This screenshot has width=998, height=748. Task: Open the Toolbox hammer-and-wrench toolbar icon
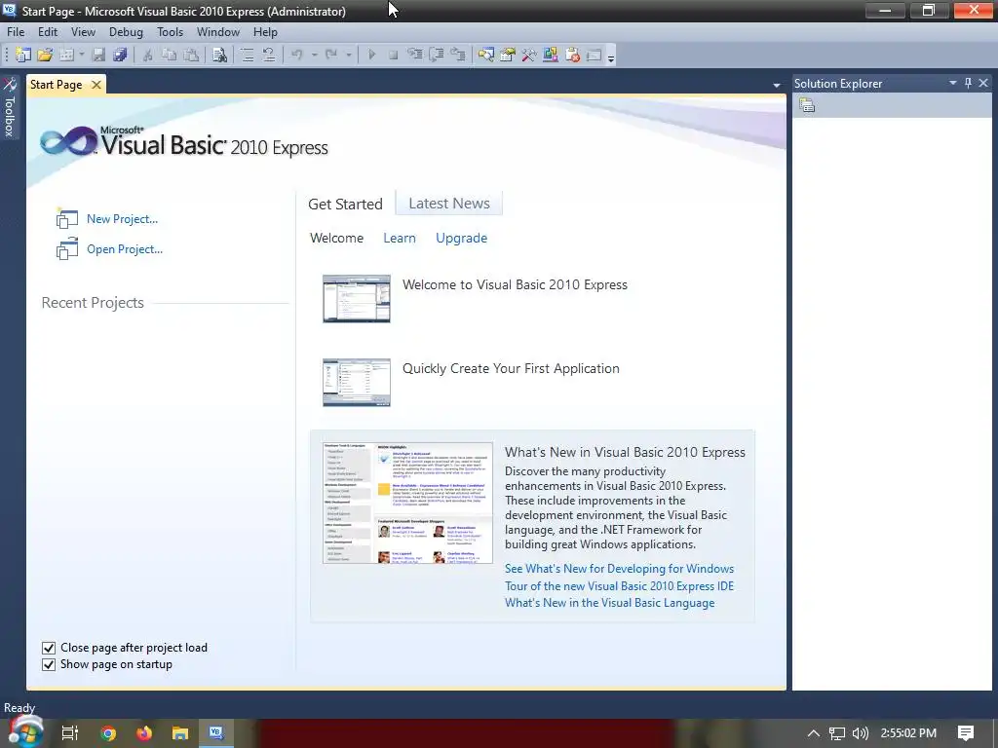pos(529,55)
